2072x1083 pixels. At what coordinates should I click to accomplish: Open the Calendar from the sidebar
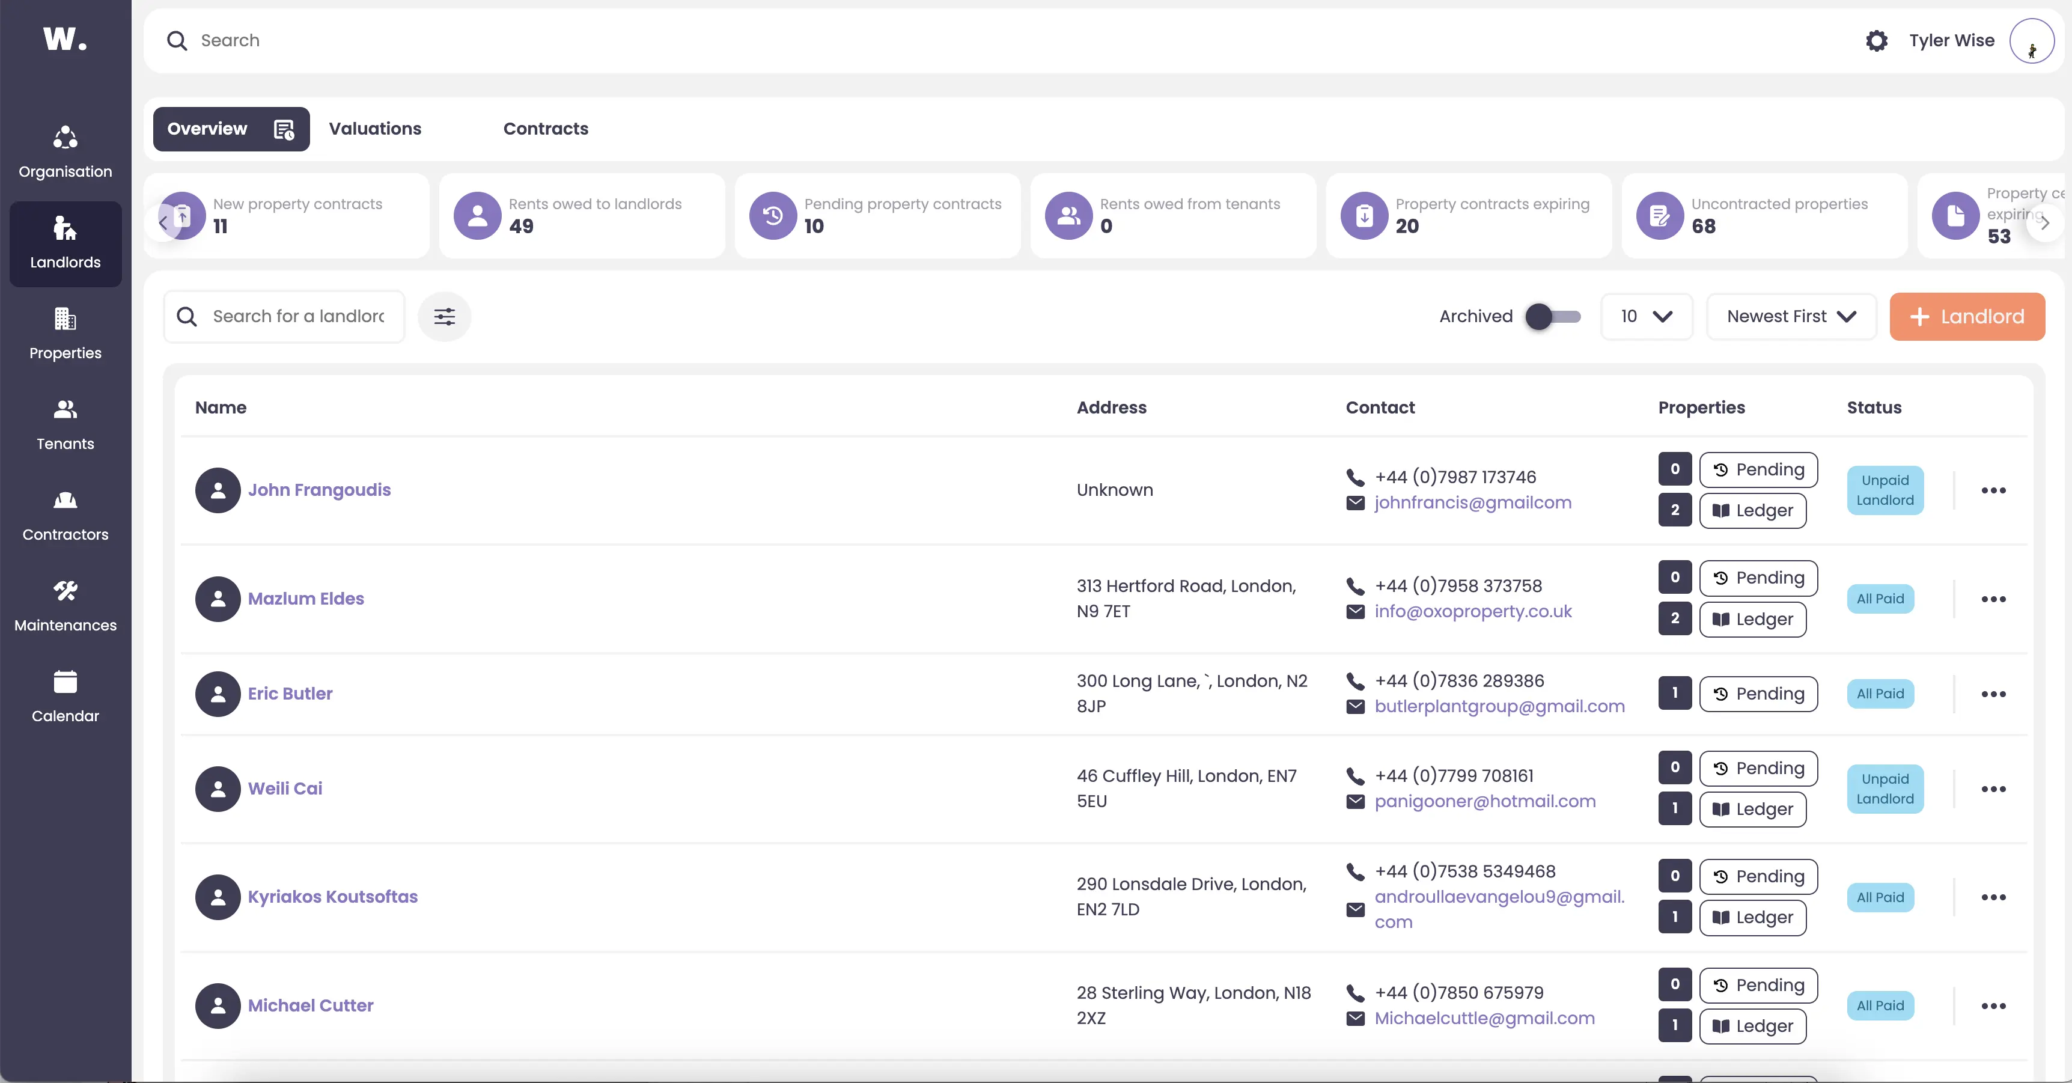pos(65,698)
